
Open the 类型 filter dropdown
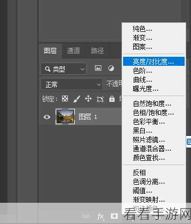[64, 68]
